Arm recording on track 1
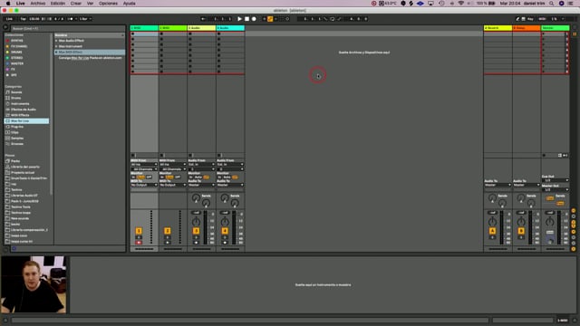The width and height of the screenshot is (580, 326). tap(139, 243)
